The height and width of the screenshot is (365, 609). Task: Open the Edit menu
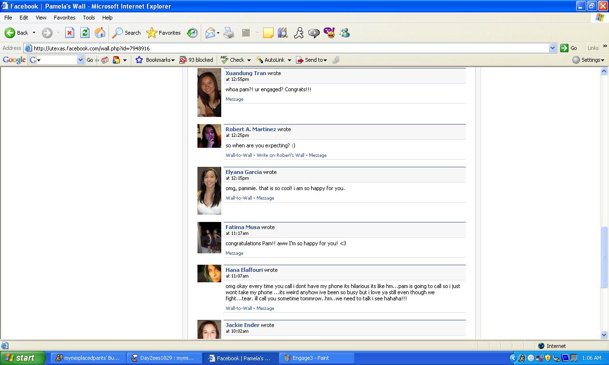pos(24,18)
